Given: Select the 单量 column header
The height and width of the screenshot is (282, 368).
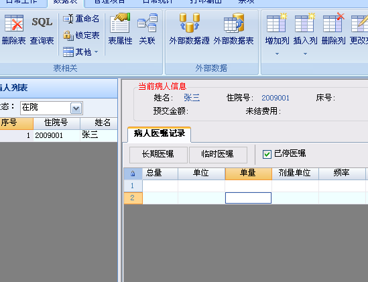Looking at the screenshot, I should (x=248, y=173).
